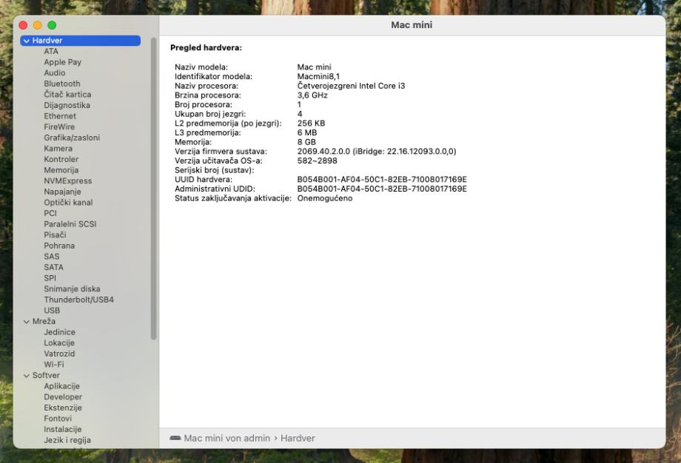681x463 pixels.
Task: Select ATA in the sidebar
Action: (x=51, y=51)
